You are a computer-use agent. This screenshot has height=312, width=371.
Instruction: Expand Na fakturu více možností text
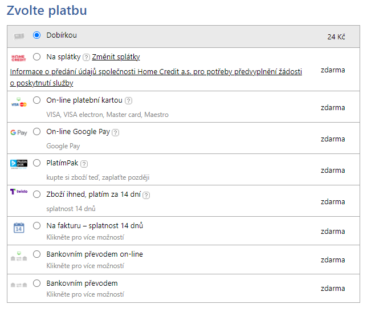[85, 237]
